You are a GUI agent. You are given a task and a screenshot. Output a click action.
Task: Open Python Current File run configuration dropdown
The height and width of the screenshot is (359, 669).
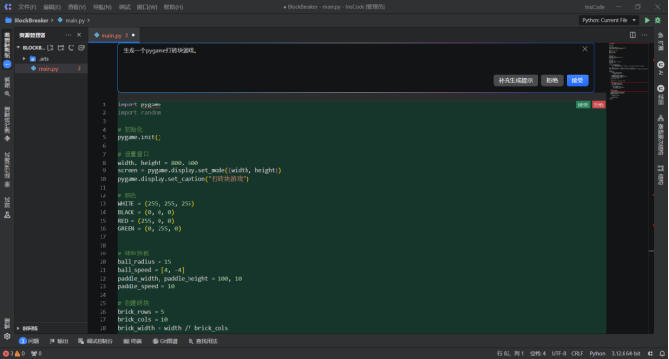point(609,20)
